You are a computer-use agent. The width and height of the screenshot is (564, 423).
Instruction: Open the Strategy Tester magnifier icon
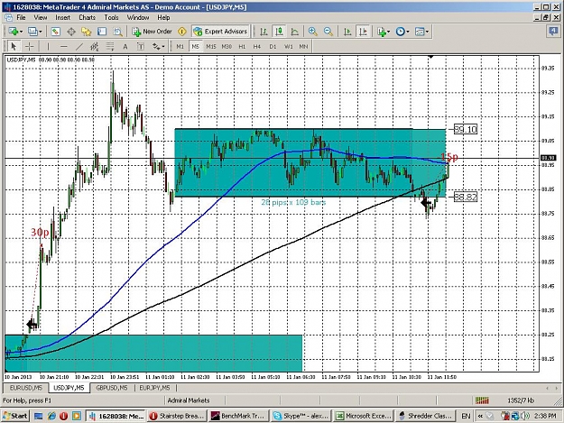point(117,32)
